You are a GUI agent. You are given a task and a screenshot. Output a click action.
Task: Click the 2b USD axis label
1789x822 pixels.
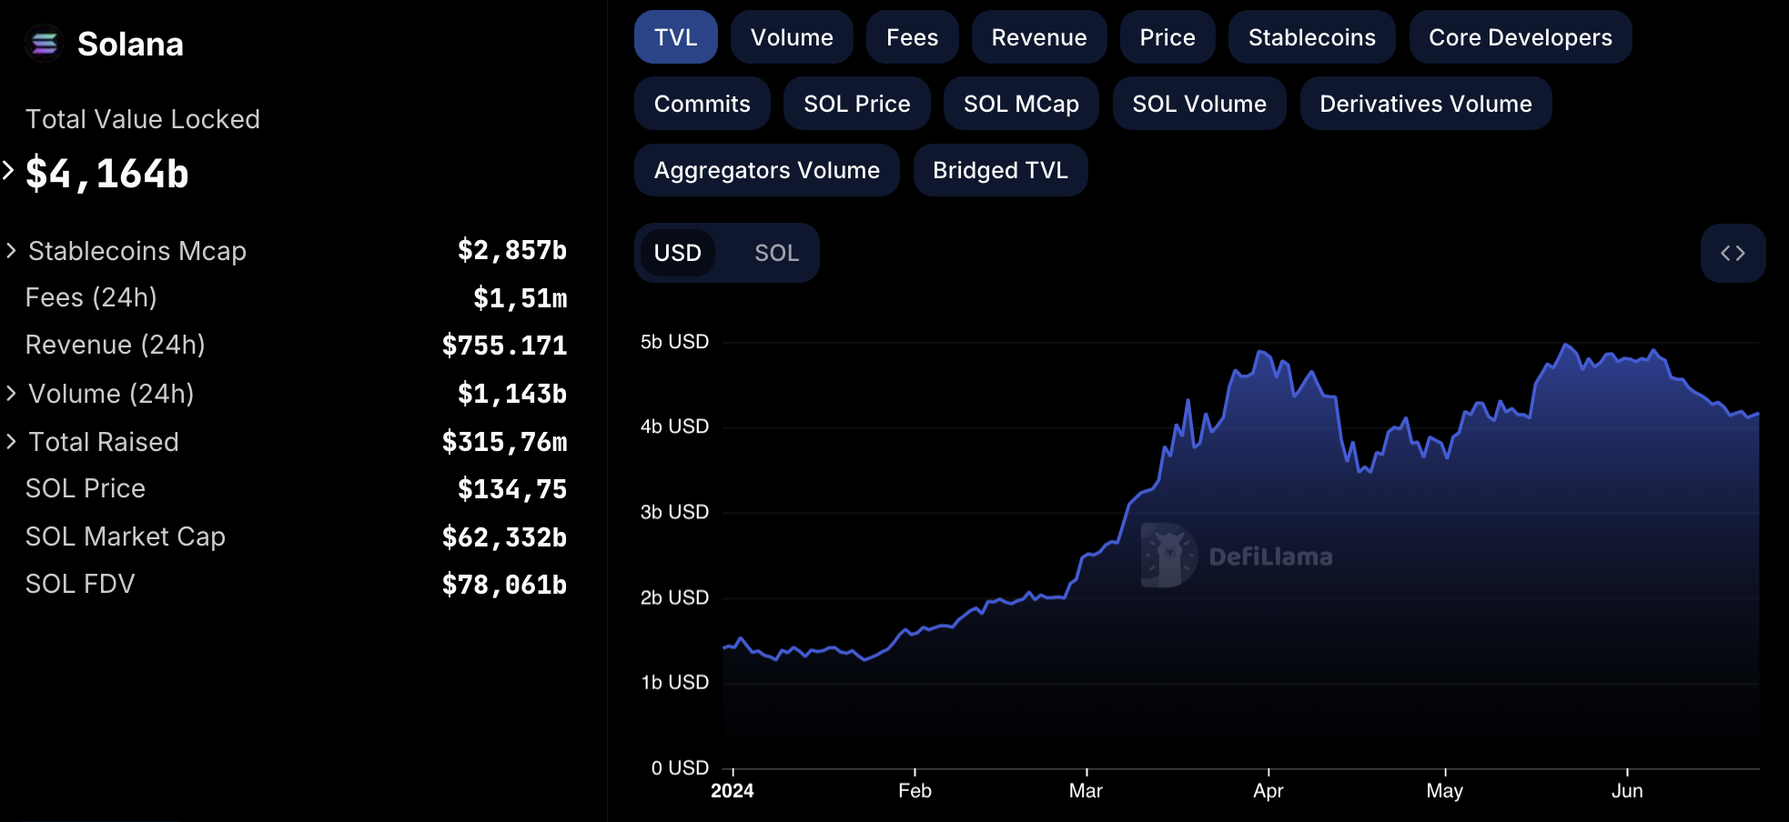click(x=674, y=597)
